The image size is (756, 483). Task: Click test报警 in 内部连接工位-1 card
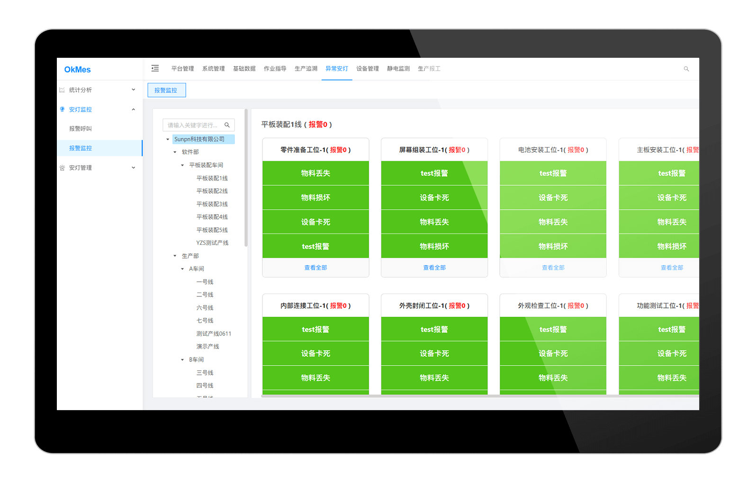tap(315, 329)
